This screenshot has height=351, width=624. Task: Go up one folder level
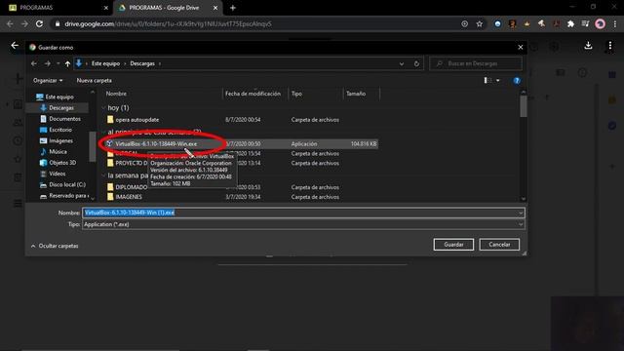tap(67, 63)
